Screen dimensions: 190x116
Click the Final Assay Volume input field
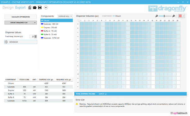(32, 37)
